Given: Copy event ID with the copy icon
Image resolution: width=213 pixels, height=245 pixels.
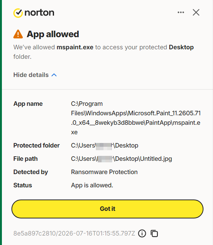Looking at the screenshot, I should (x=154, y=234).
